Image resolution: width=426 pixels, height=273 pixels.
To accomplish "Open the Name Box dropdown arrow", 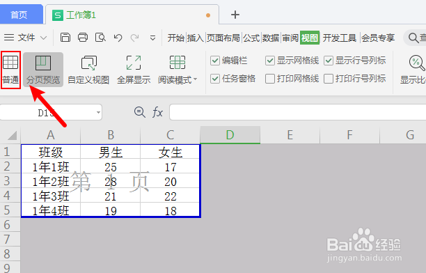I will click(x=98, y=112).
